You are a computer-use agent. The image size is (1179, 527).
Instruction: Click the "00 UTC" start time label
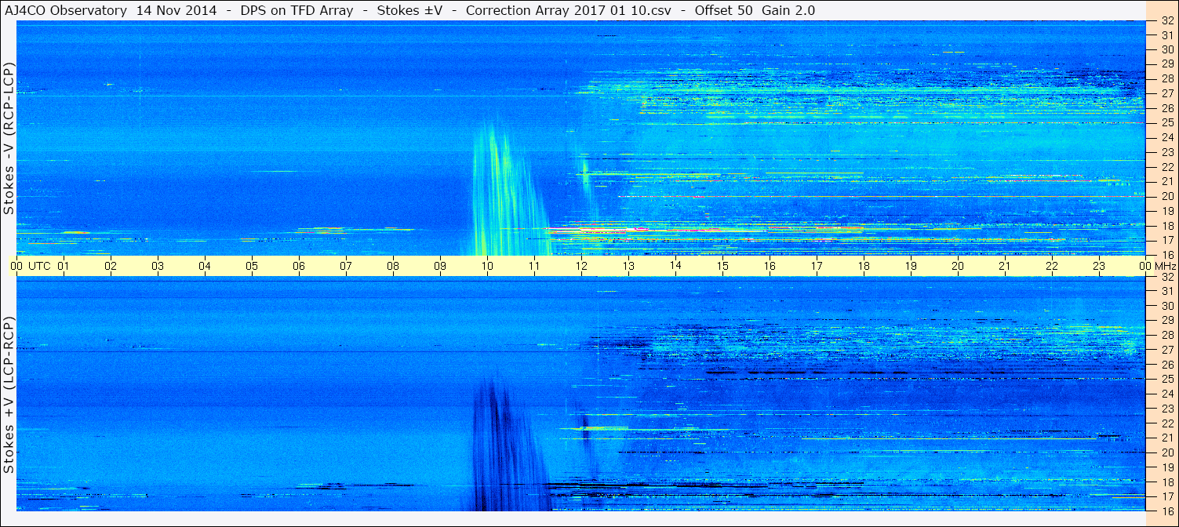(30, 266)
